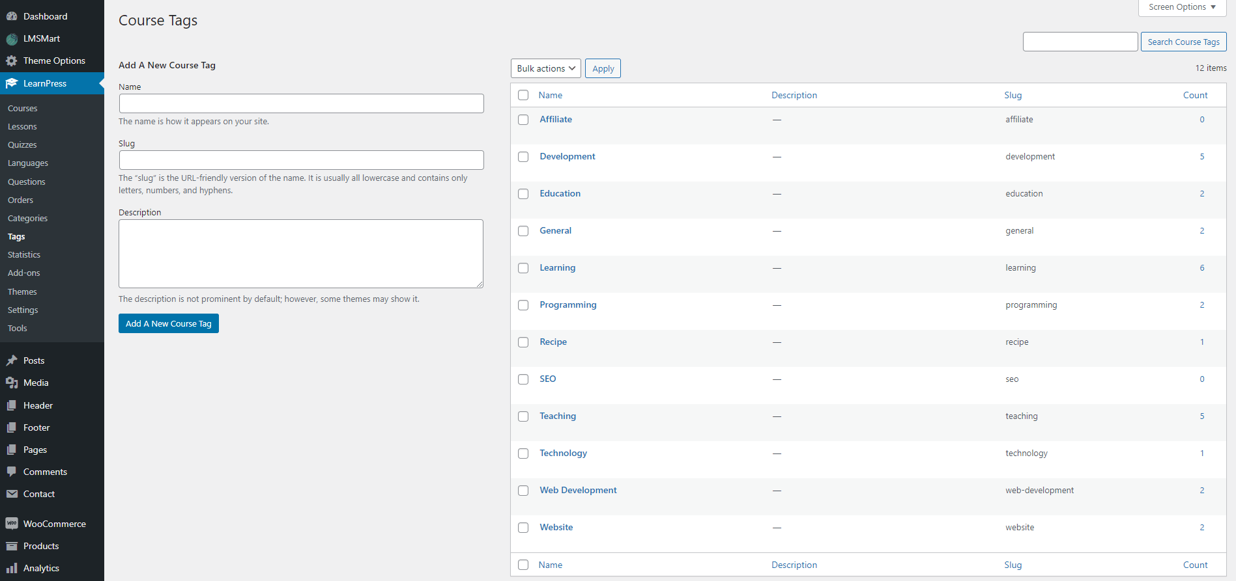Check the Affiliate tag checkbox
Image resolution: width=1236 pixels, height=581 pixels.
[523, 120]
